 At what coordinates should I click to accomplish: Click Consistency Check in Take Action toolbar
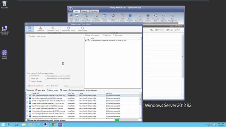click(x=53, y=29)
